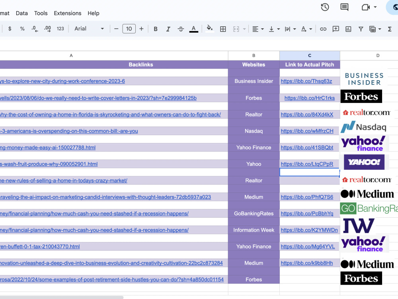
Task: Open text color picker
Action: 194,29
